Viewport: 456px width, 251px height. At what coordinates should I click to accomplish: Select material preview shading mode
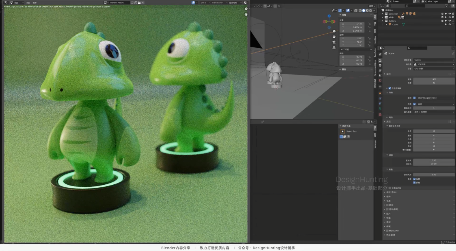click(x=367, y=10)
